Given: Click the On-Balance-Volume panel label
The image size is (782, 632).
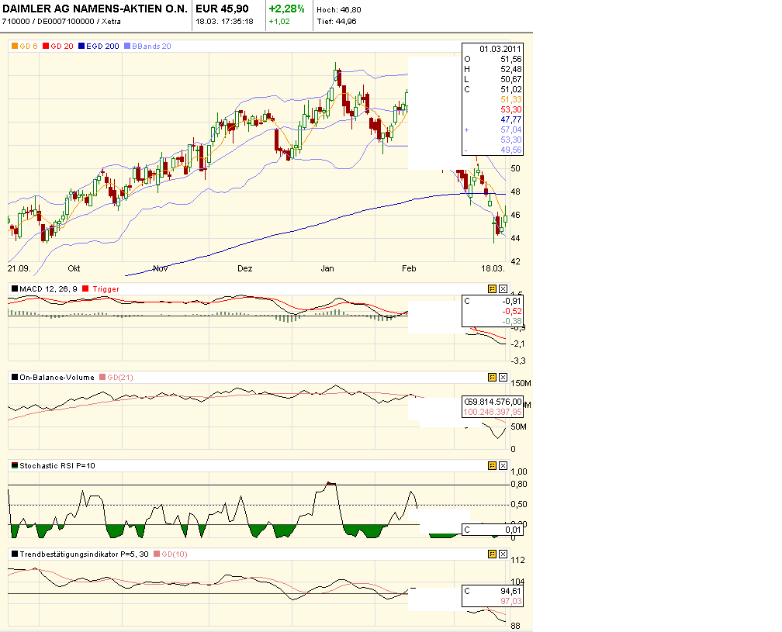Looking at the screenshot, I should (57, 378).
